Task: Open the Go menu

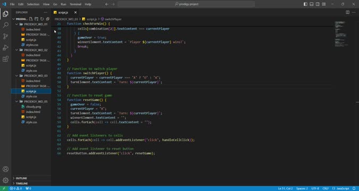Action: 55,4
